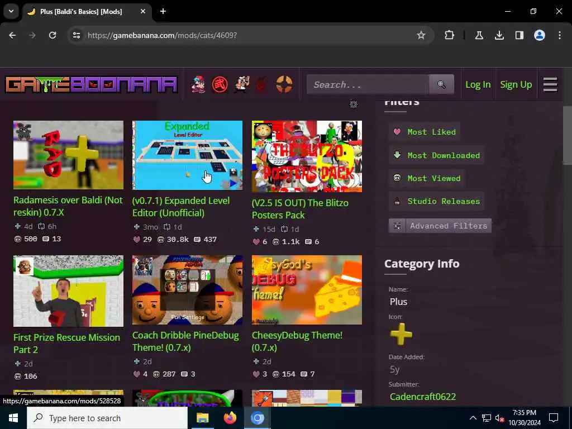Filter by Most Downloaded
The image size is (572, 429).
tap(436, 155)
